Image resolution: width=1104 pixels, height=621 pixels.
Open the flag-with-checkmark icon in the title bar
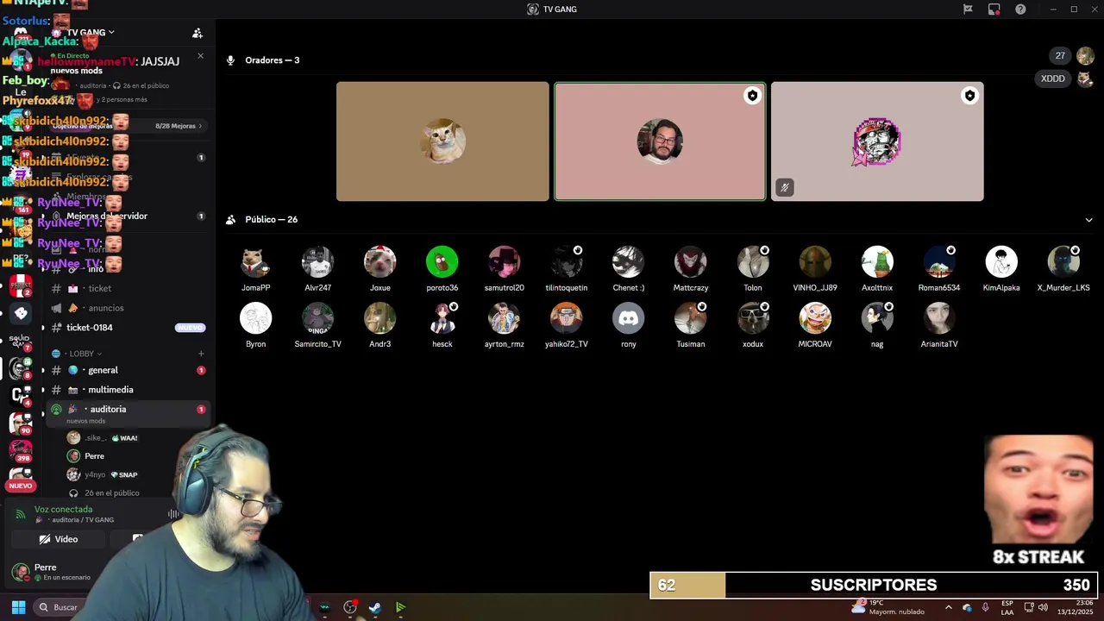(x=968, y=9)
